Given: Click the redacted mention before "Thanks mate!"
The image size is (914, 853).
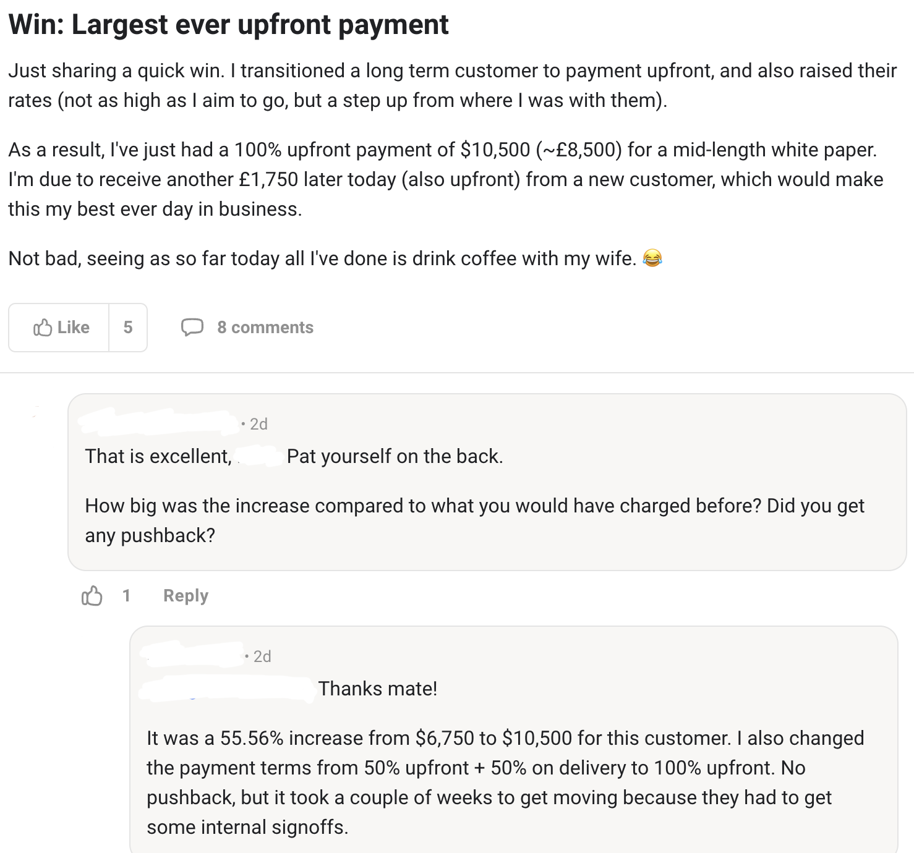Looking at the screenshot, I should tap(227, 689).
